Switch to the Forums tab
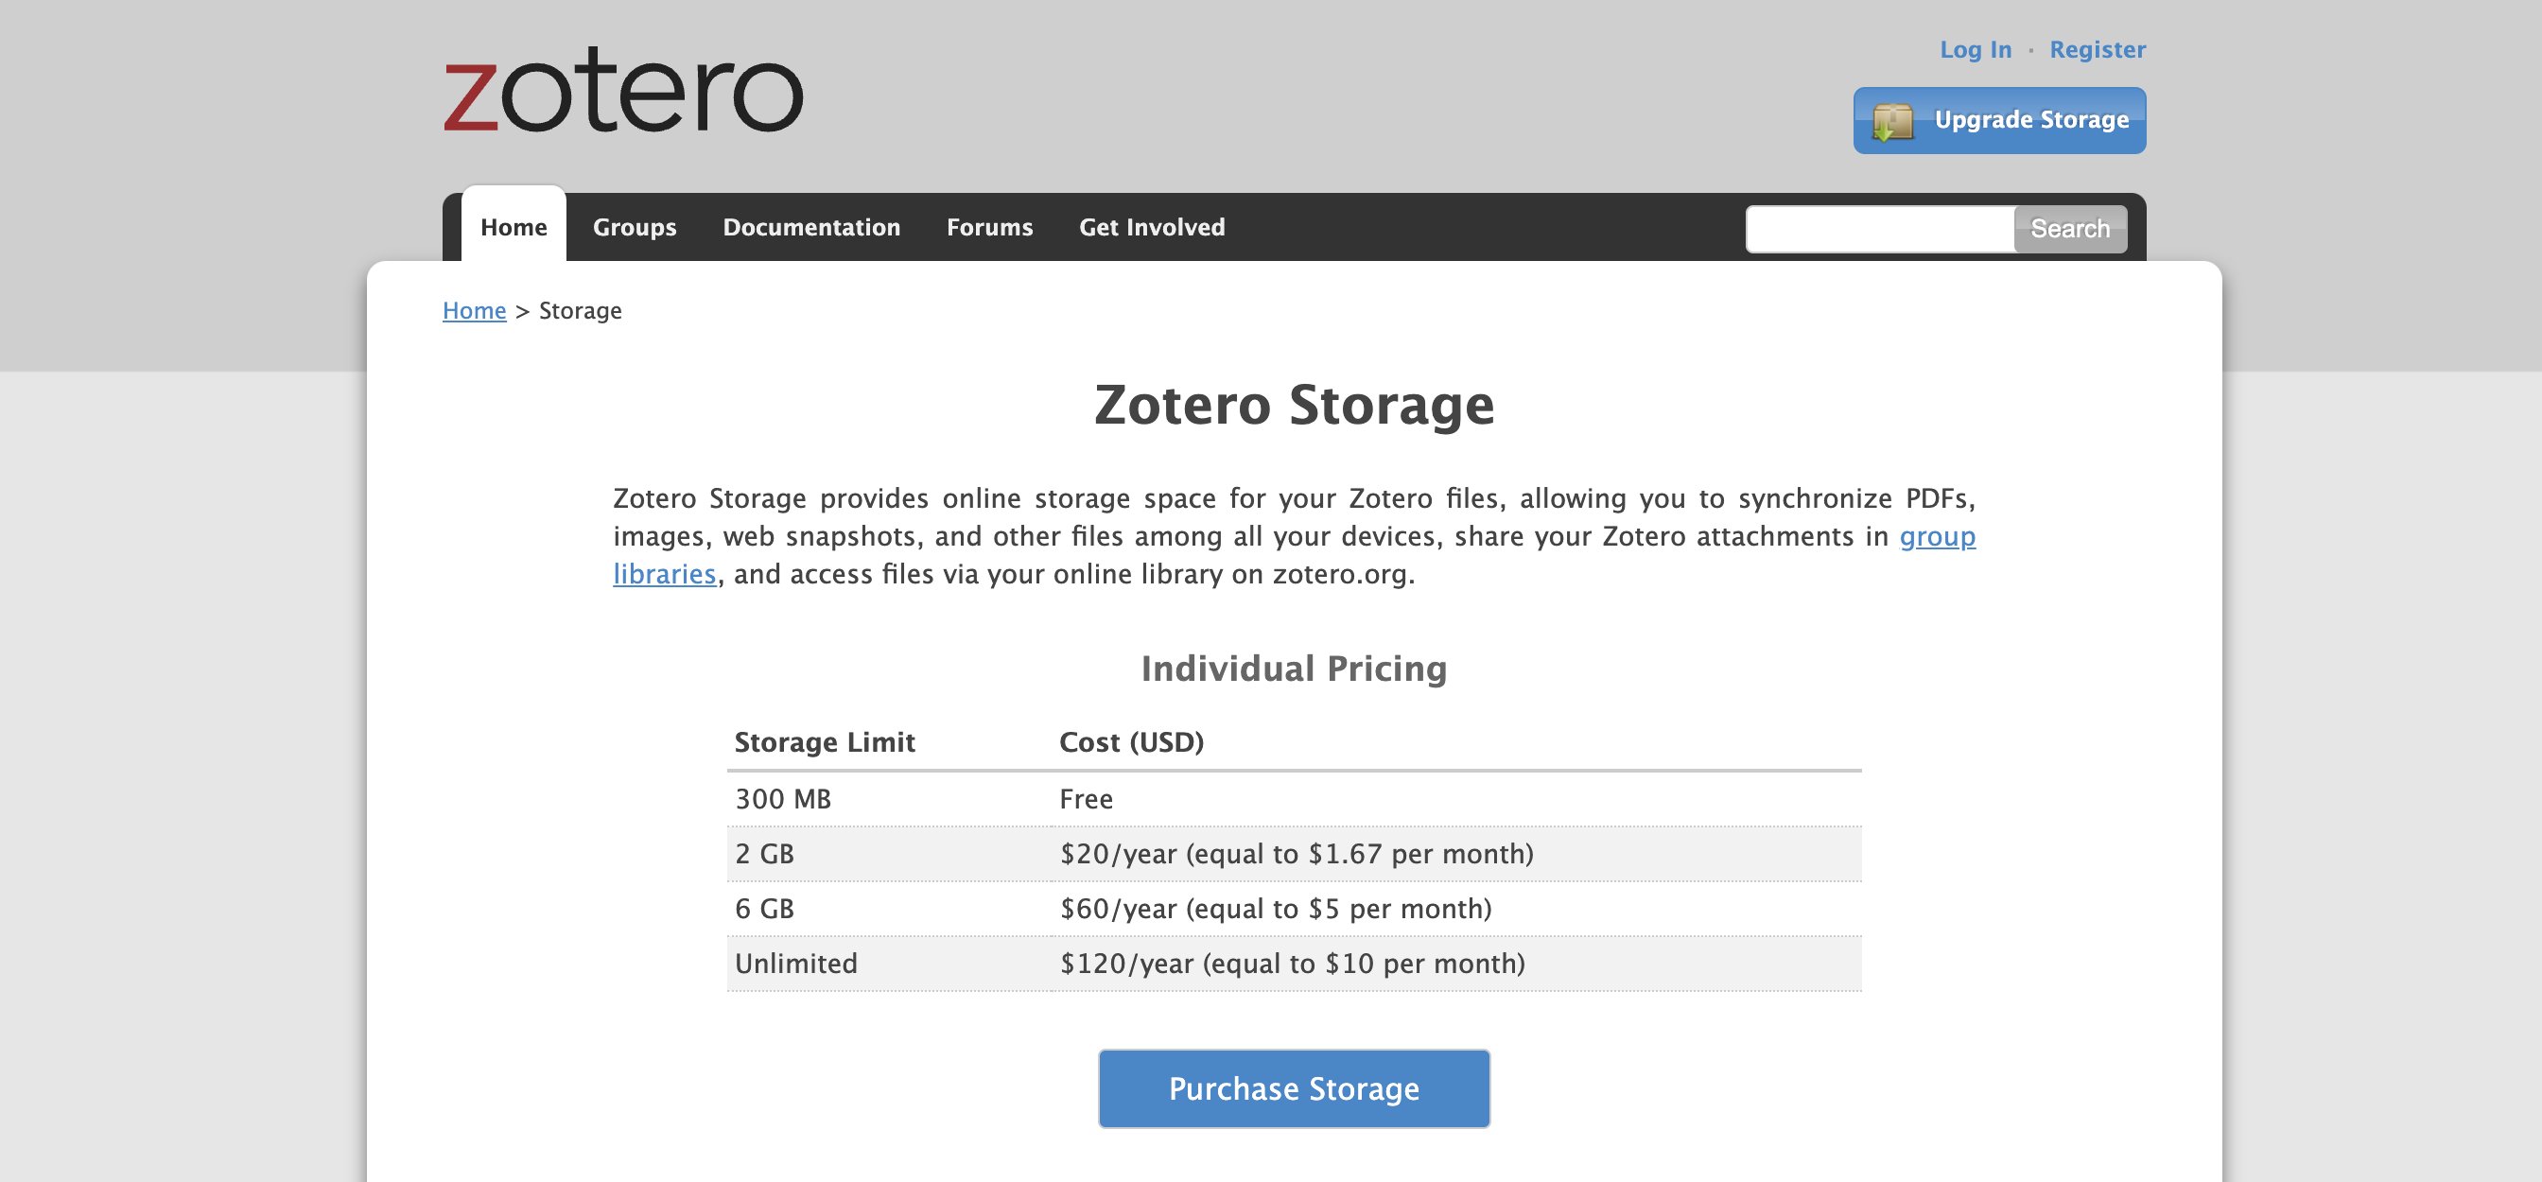This screenshot has height=1182, width=2542. 989,227
